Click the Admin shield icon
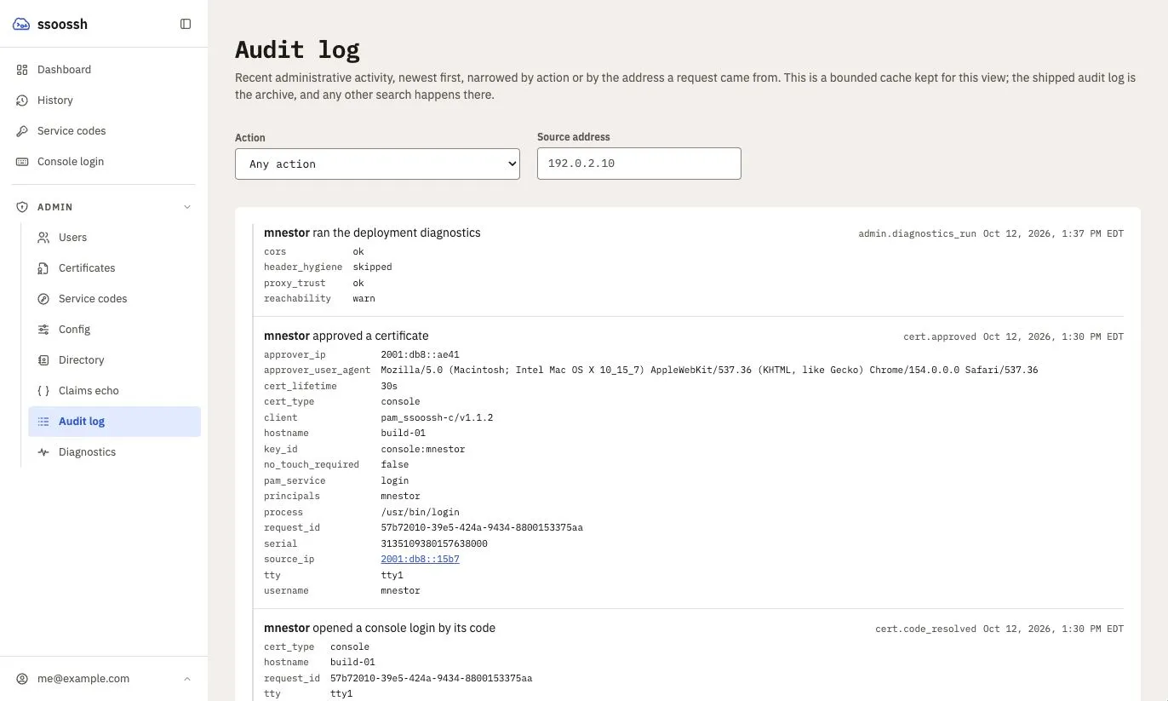This screenshot has width=1168, height=701. click(x=22, y=207)
